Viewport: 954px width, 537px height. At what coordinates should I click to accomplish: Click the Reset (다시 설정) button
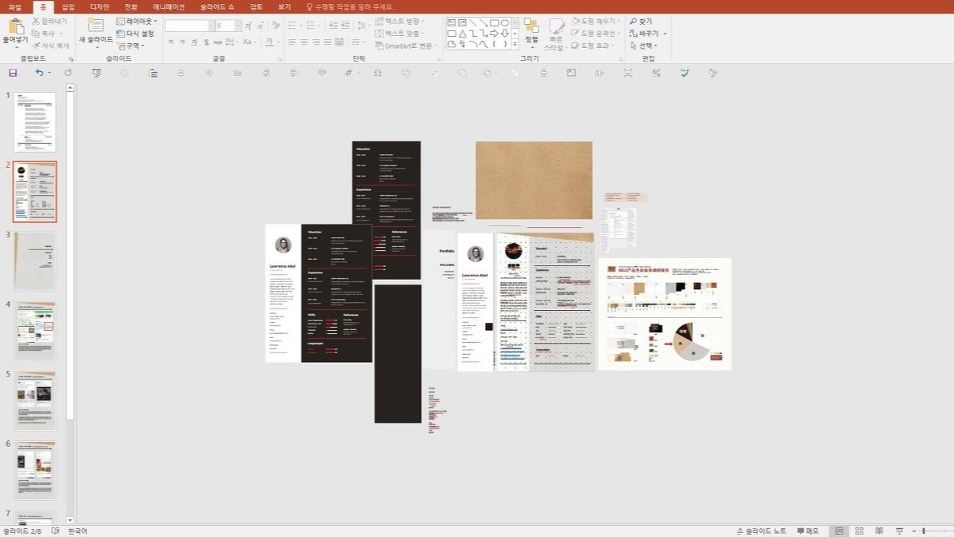(135, 34)
